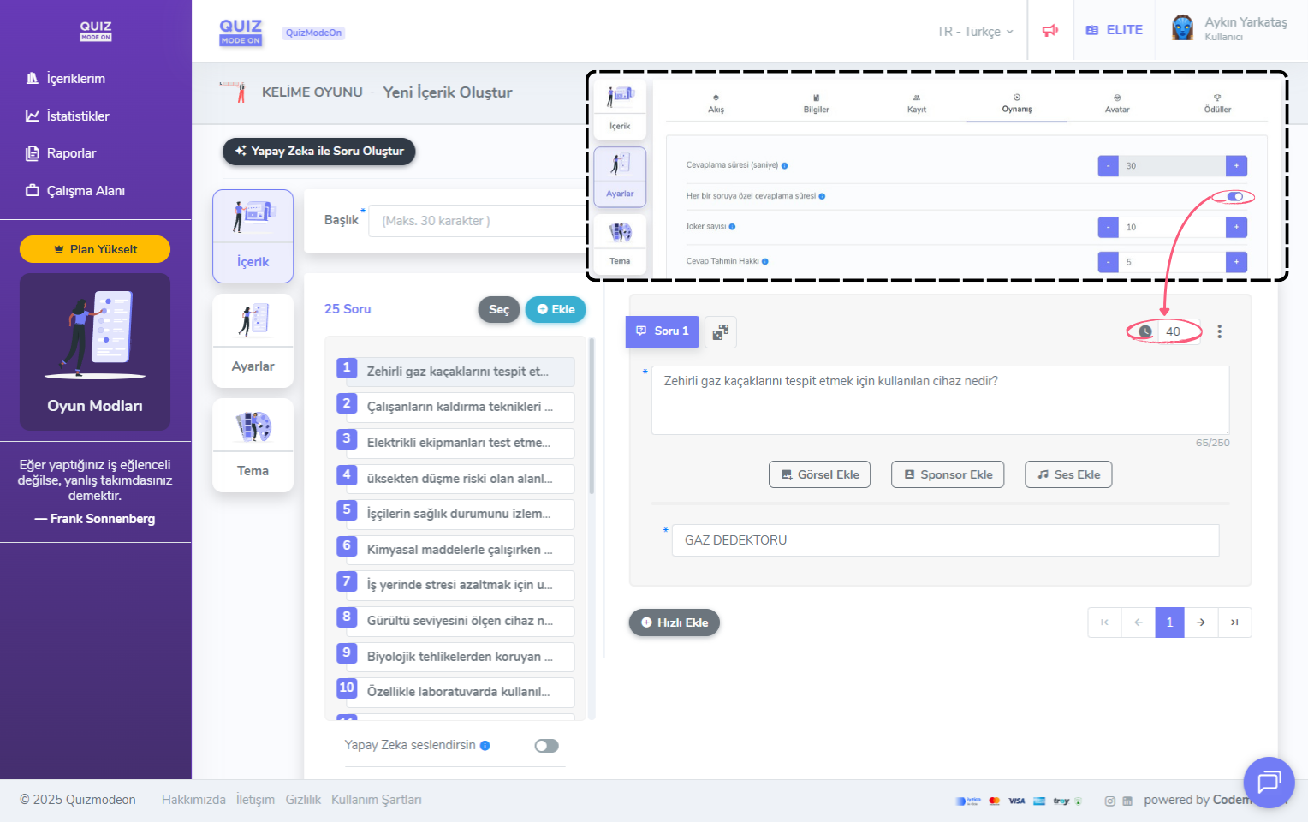Enable Yapay Zeka seslendirsin toggle
Image resolution: width=1308 pixels, height=822 pixels.
pyautogui.click(x=546, y=746)
